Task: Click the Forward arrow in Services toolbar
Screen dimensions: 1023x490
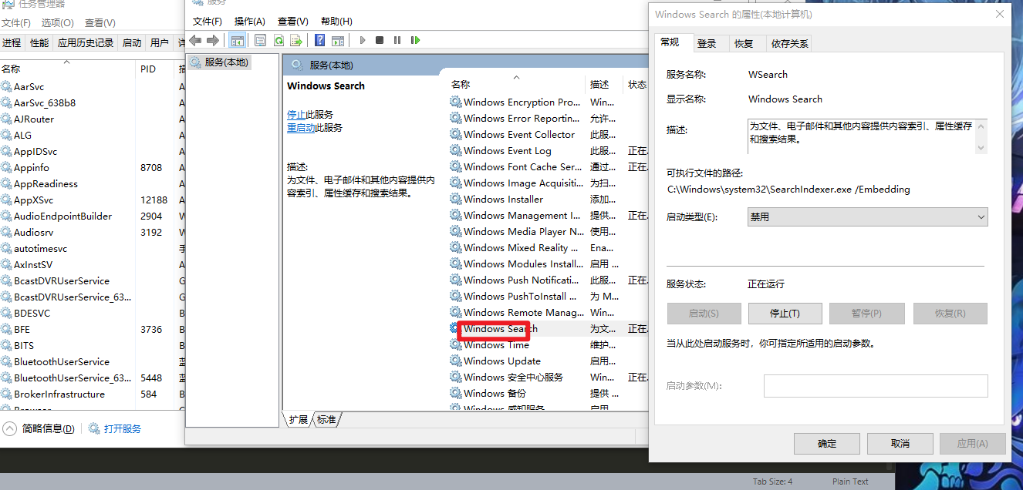Action: pyautogui.click(x=213, y=40)
